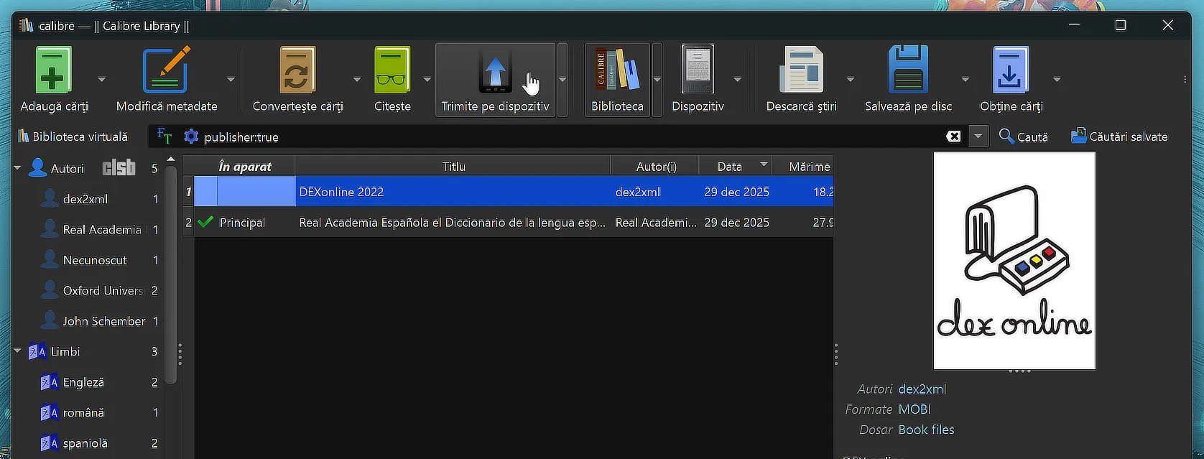Toggle full text search FT icon
This screenshot has height=459, width=1204.
[x=165, y=136]
